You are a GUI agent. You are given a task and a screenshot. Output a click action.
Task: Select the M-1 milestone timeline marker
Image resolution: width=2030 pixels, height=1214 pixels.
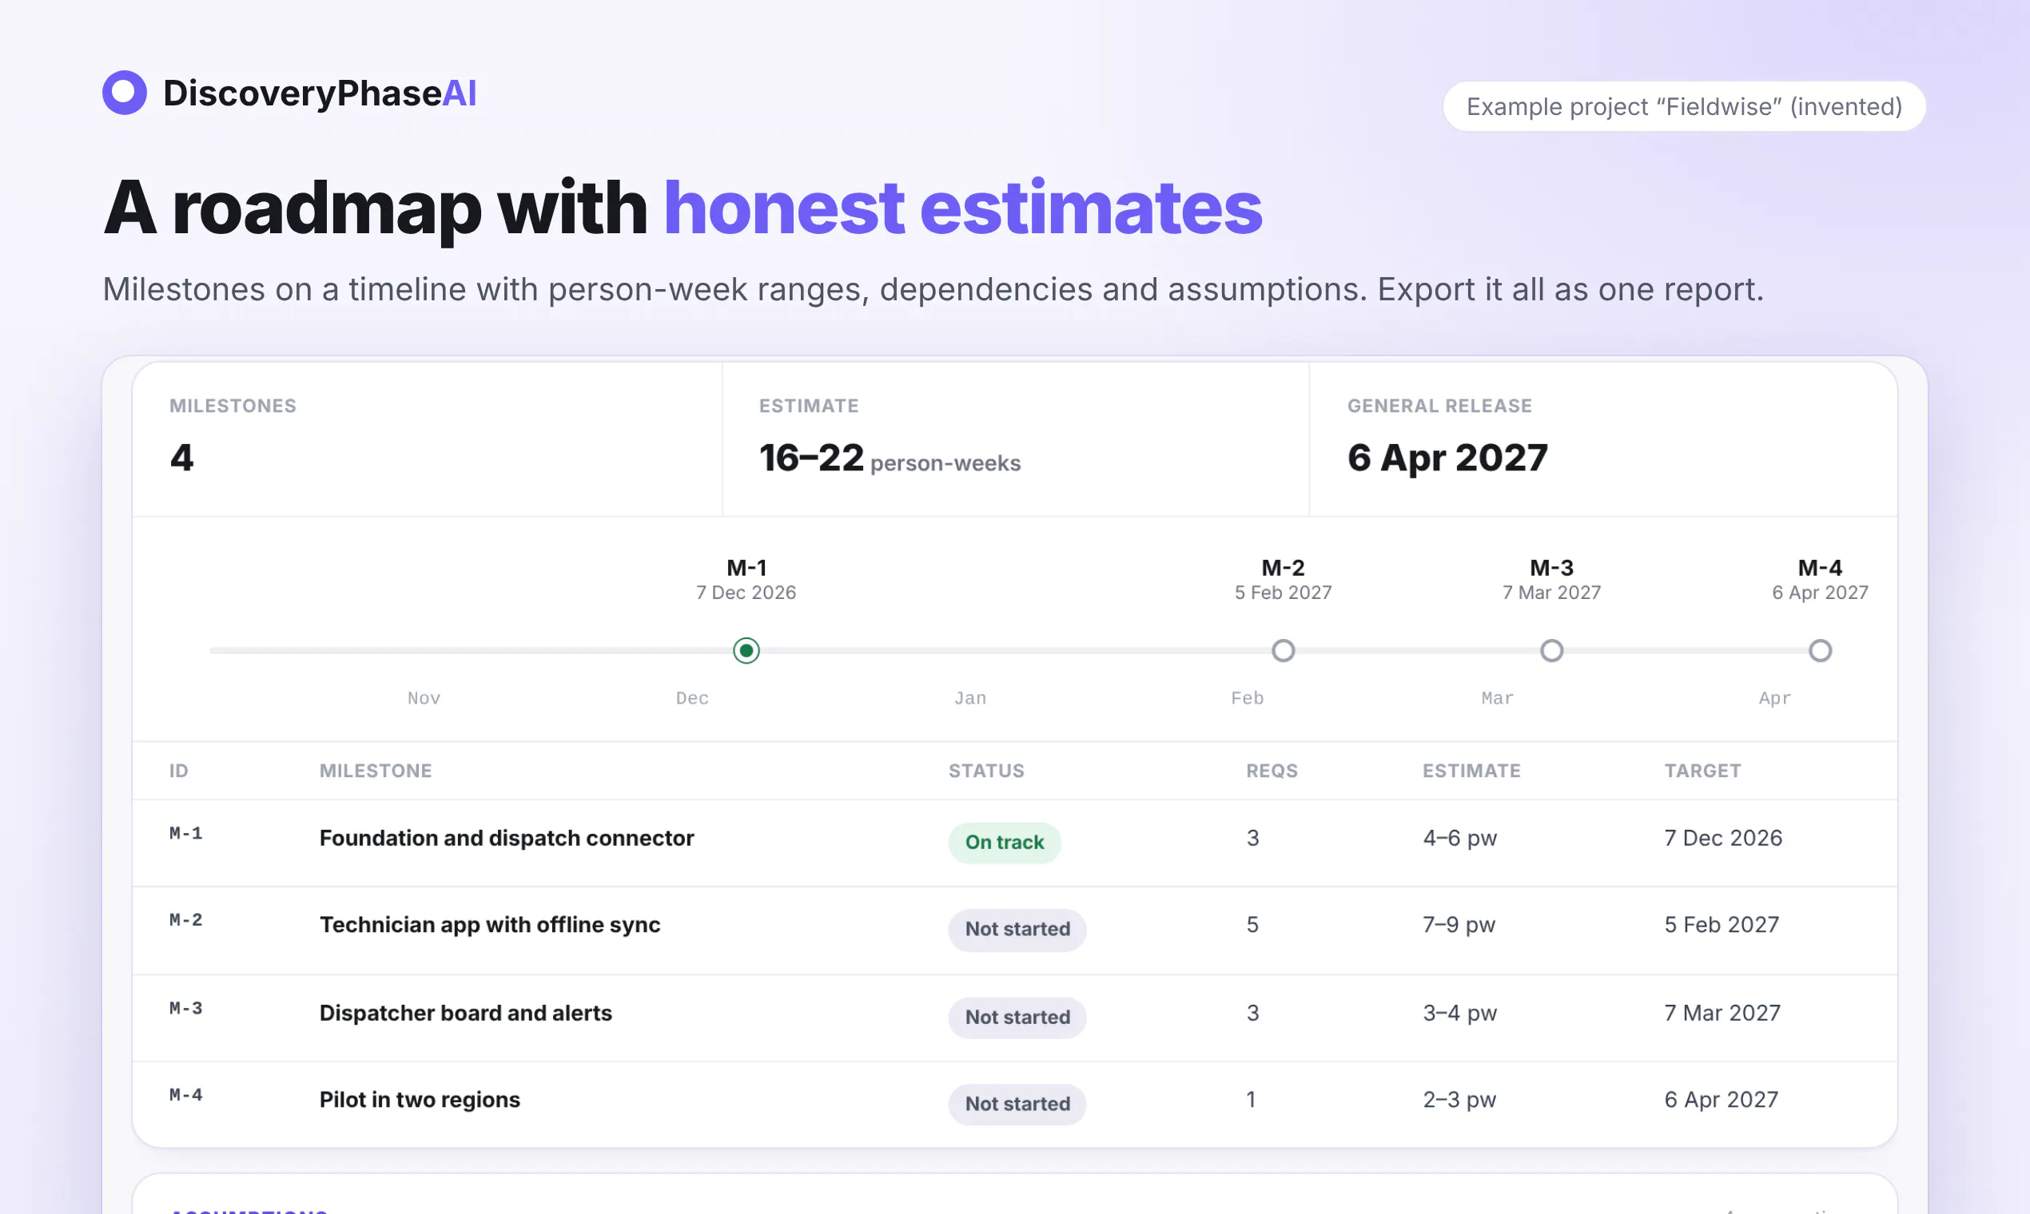[x=746, y=650]
